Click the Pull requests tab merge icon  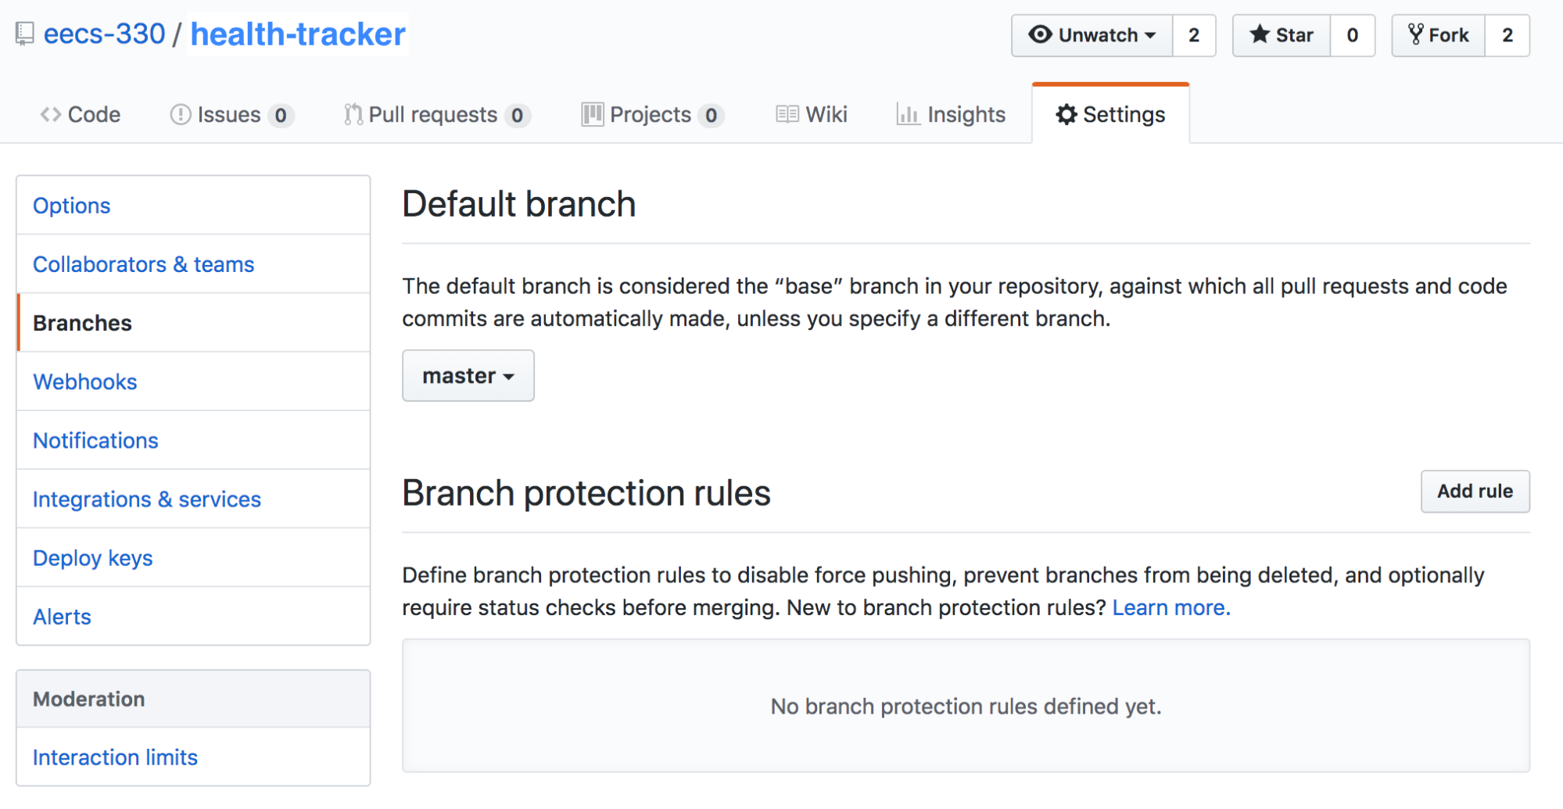click(x=353, y=115)
